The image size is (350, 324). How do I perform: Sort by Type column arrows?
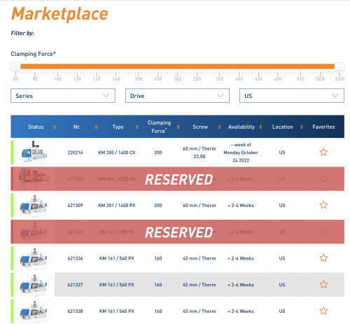(x=137, y=127)
